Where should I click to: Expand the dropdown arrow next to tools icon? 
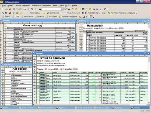click(107, 10)
